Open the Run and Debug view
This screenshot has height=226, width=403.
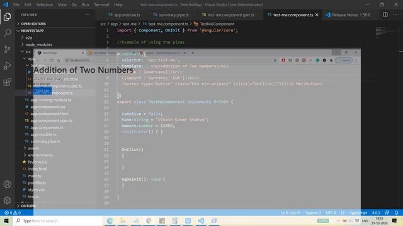[7, 65]
